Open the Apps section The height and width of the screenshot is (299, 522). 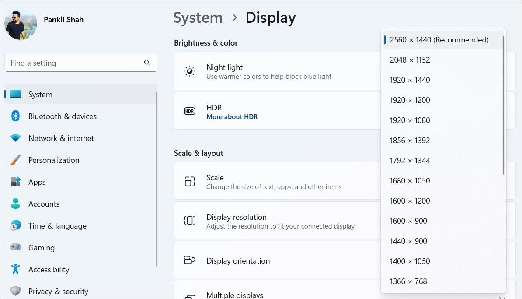tap(37, 182)
